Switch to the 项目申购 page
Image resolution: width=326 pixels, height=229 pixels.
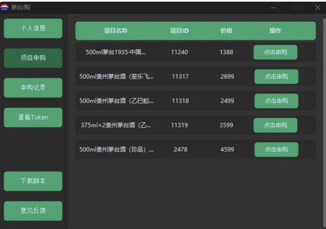[x=33, y=58]
